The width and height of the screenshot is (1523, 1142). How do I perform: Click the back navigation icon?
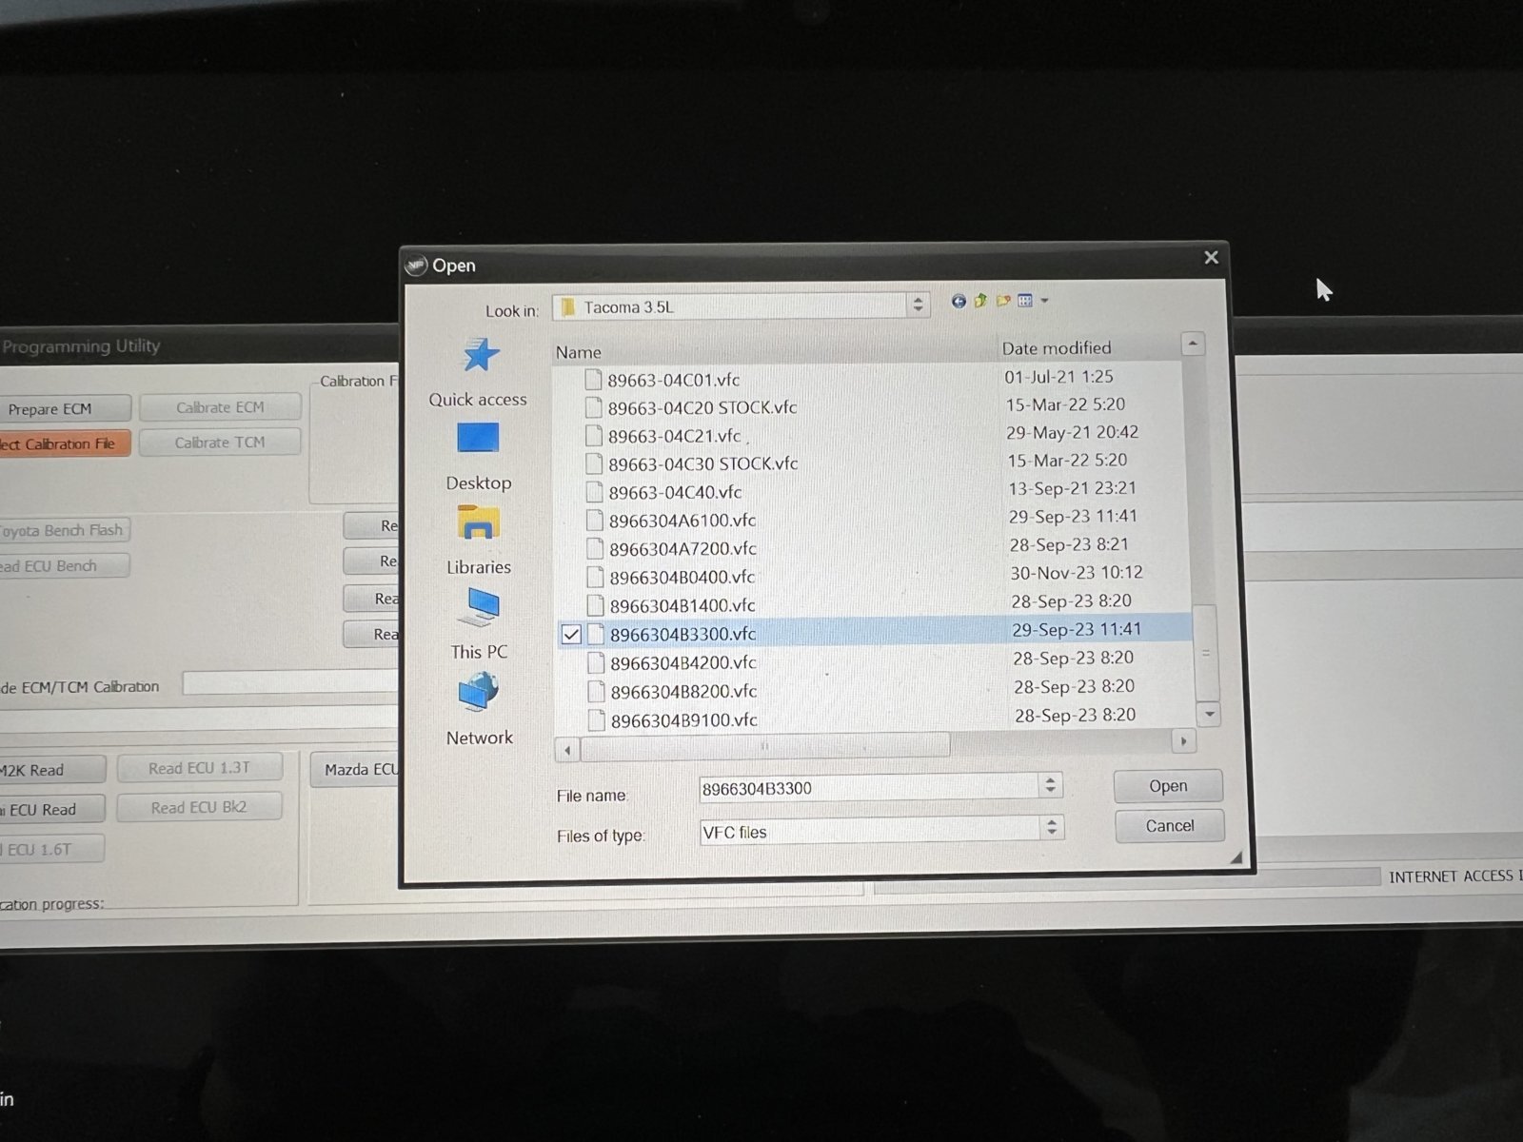coord(959,301)
